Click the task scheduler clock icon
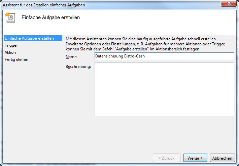 pos(10,17)
